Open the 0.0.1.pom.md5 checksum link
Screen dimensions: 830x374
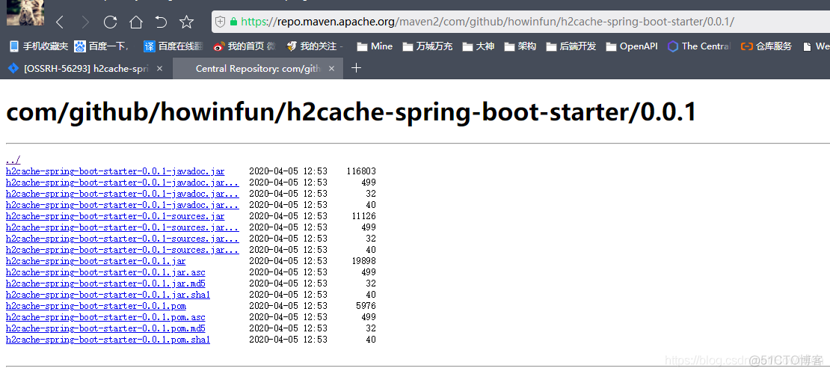coord(105,328)
